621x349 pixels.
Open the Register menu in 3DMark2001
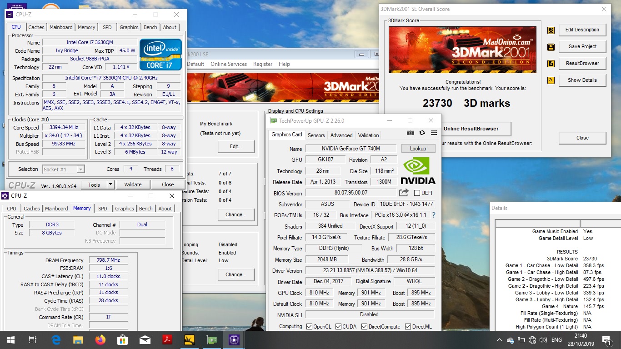263,64
